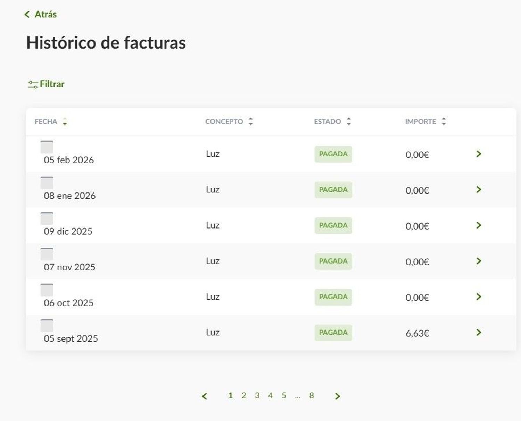Screen dimensions: 521x421
Task: Sort invoices by FECHA column arrows
Action: [x=65, y=122]
